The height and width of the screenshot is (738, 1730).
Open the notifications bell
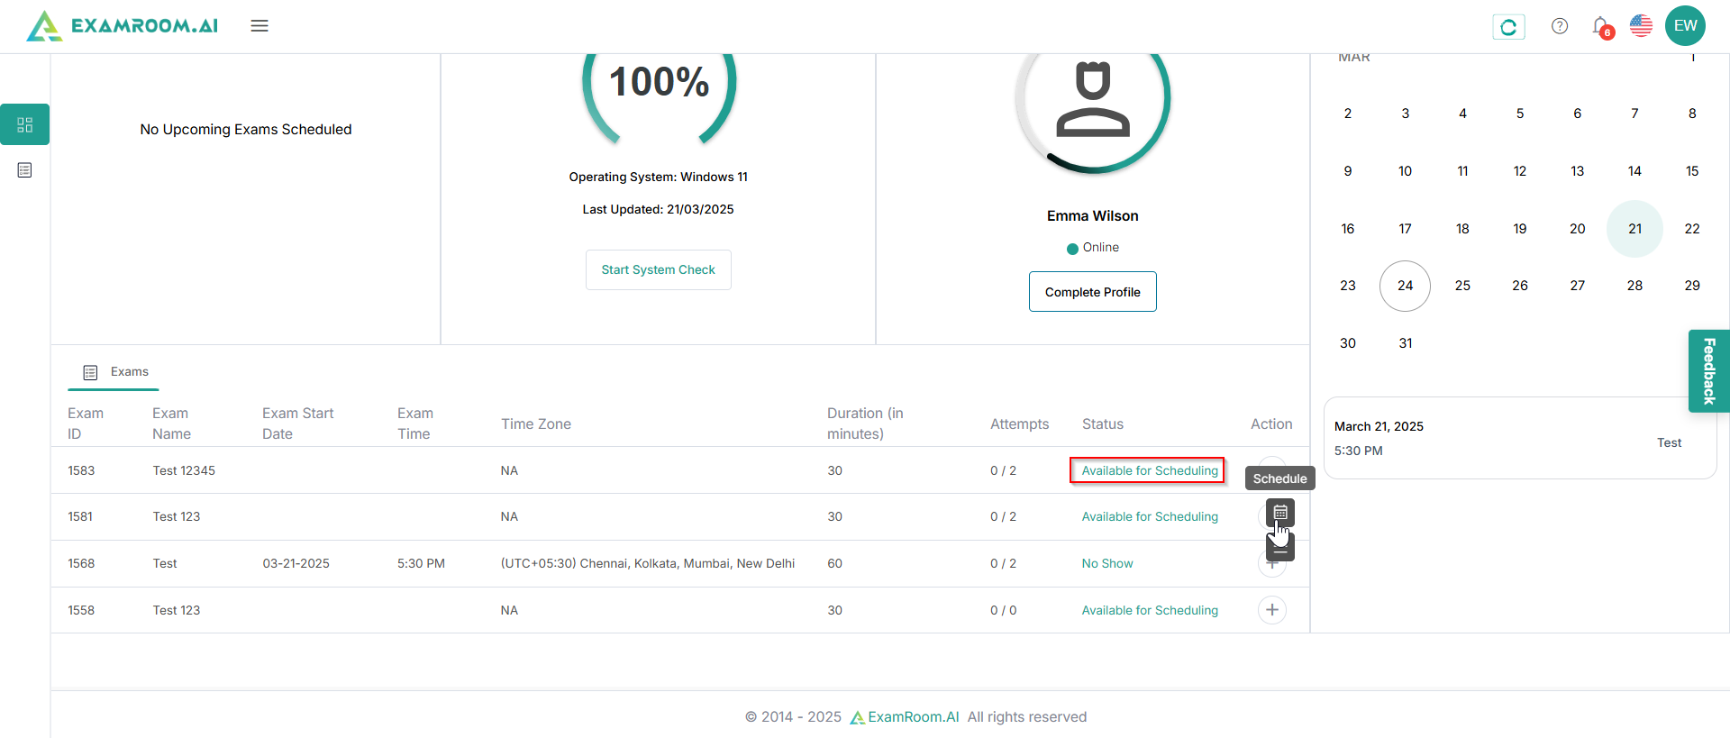click(1601, 27)
